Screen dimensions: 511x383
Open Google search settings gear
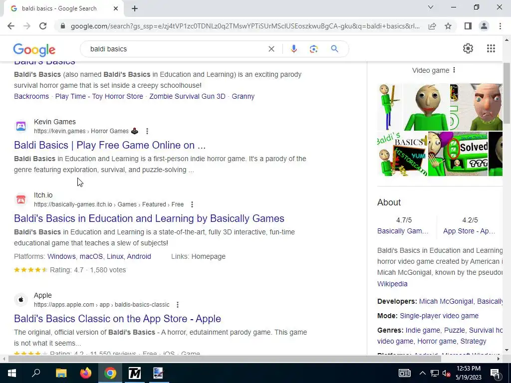click(x=468, y=48)
